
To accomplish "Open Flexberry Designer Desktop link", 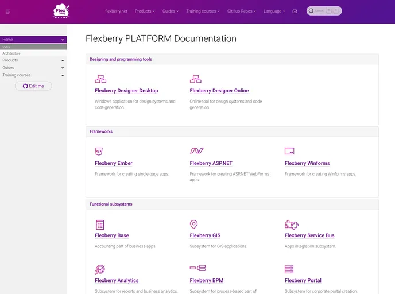I will click(x=126, y=91).
